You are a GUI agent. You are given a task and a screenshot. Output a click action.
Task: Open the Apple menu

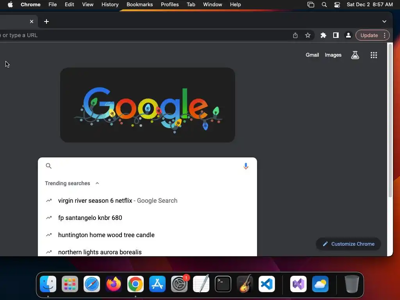[x=10, y=5]
